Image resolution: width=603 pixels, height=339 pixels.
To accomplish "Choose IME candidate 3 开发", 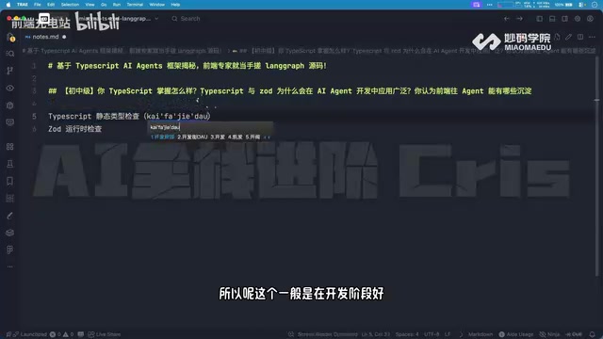I will [218, 137].
